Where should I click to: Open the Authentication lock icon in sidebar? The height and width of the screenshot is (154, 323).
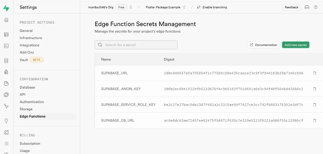(6, 72)
